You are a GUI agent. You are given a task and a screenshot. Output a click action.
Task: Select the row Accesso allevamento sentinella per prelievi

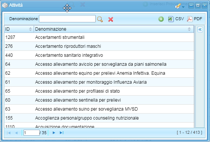(99, 100)
